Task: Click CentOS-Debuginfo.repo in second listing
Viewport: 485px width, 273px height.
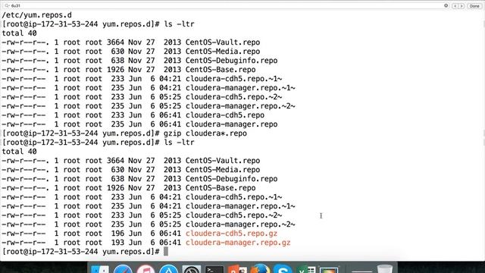Action: (231, 179)
